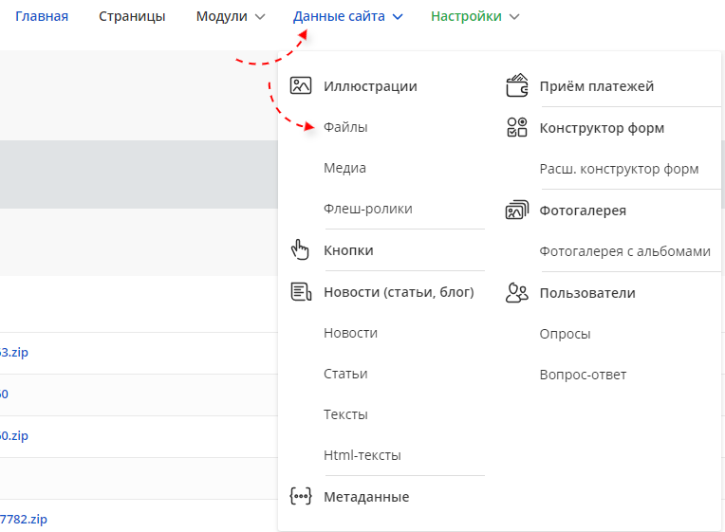The height and width of the screenshot is (532, 725).
Task: Click the Фотогалерея stacked images icon
Action: 516,211
